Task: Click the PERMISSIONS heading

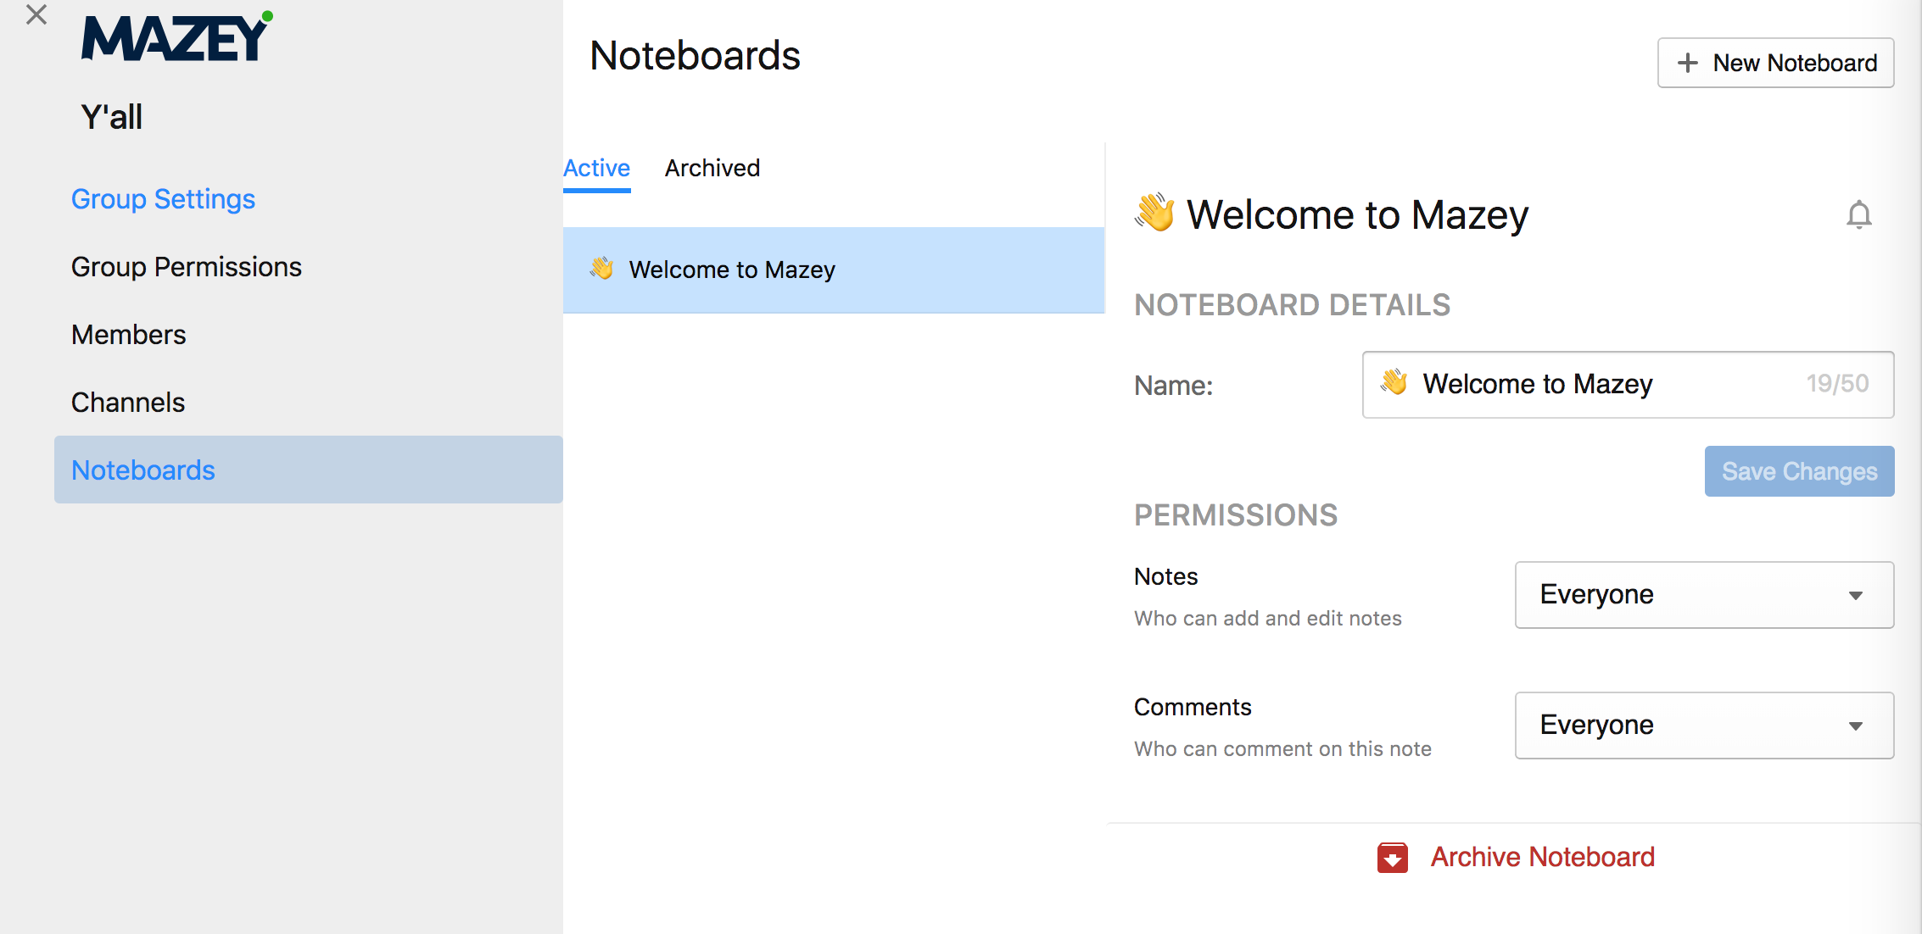Action: click(1236, 515)
